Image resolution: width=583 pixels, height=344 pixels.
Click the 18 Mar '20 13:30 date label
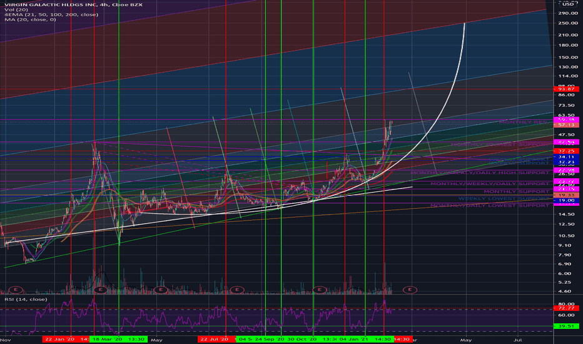pos(119,339)
